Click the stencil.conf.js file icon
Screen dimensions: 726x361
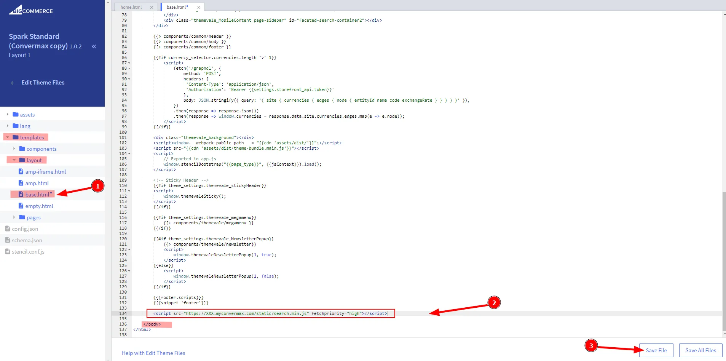(8, 252)
